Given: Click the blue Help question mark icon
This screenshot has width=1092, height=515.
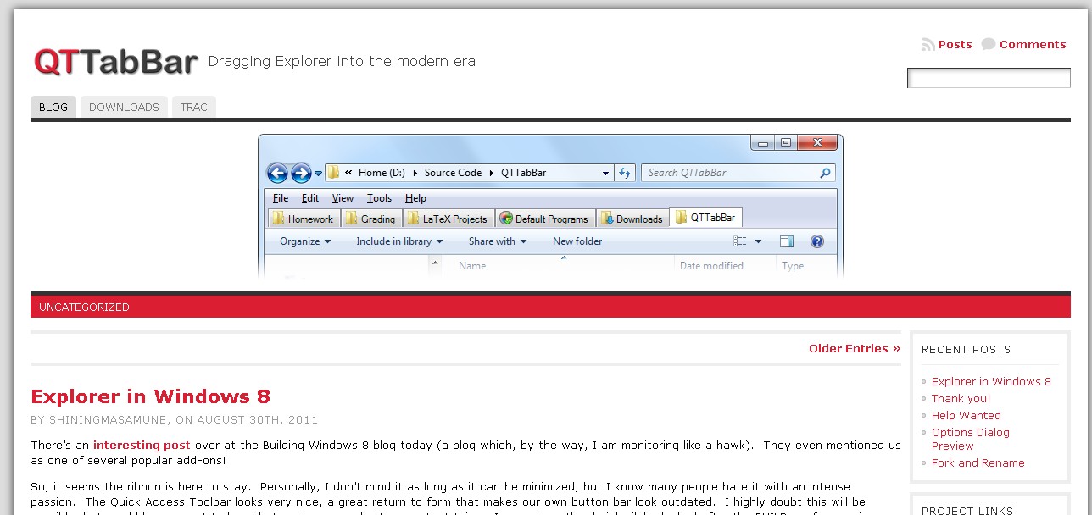Looking at the screenshot, I should tap(817, 241).
